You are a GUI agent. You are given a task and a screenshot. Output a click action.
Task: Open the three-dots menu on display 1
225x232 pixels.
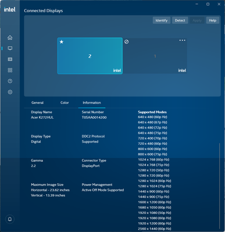click(x=182, y=40)
